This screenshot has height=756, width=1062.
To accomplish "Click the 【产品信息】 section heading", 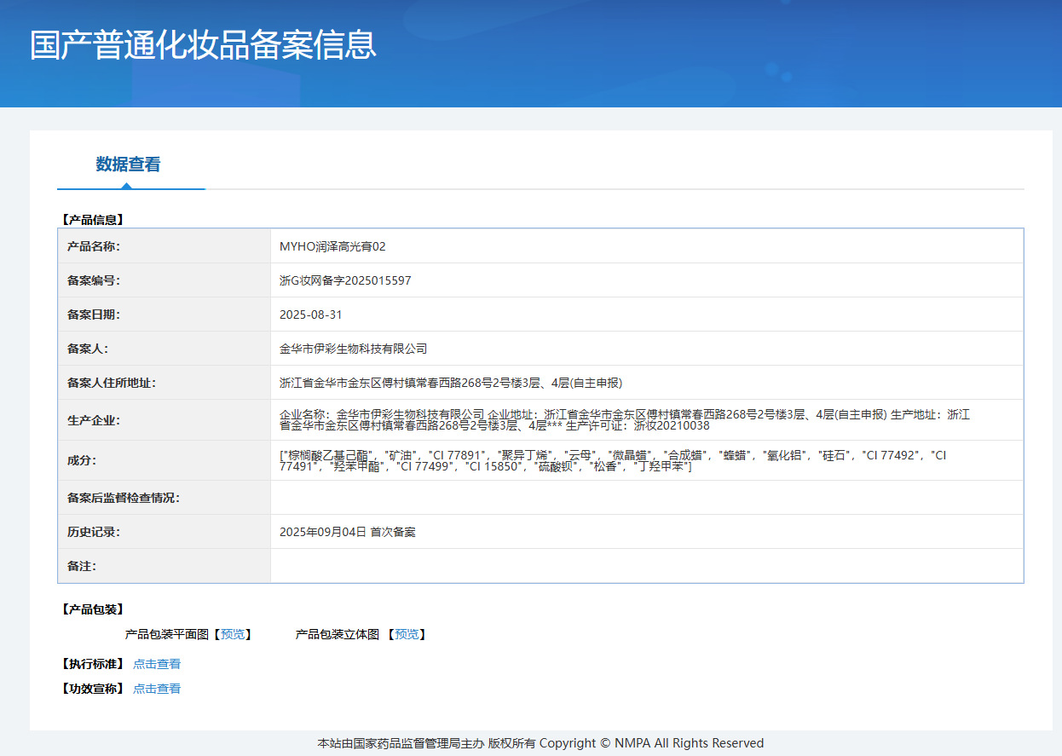I will [x=92, y=219].
